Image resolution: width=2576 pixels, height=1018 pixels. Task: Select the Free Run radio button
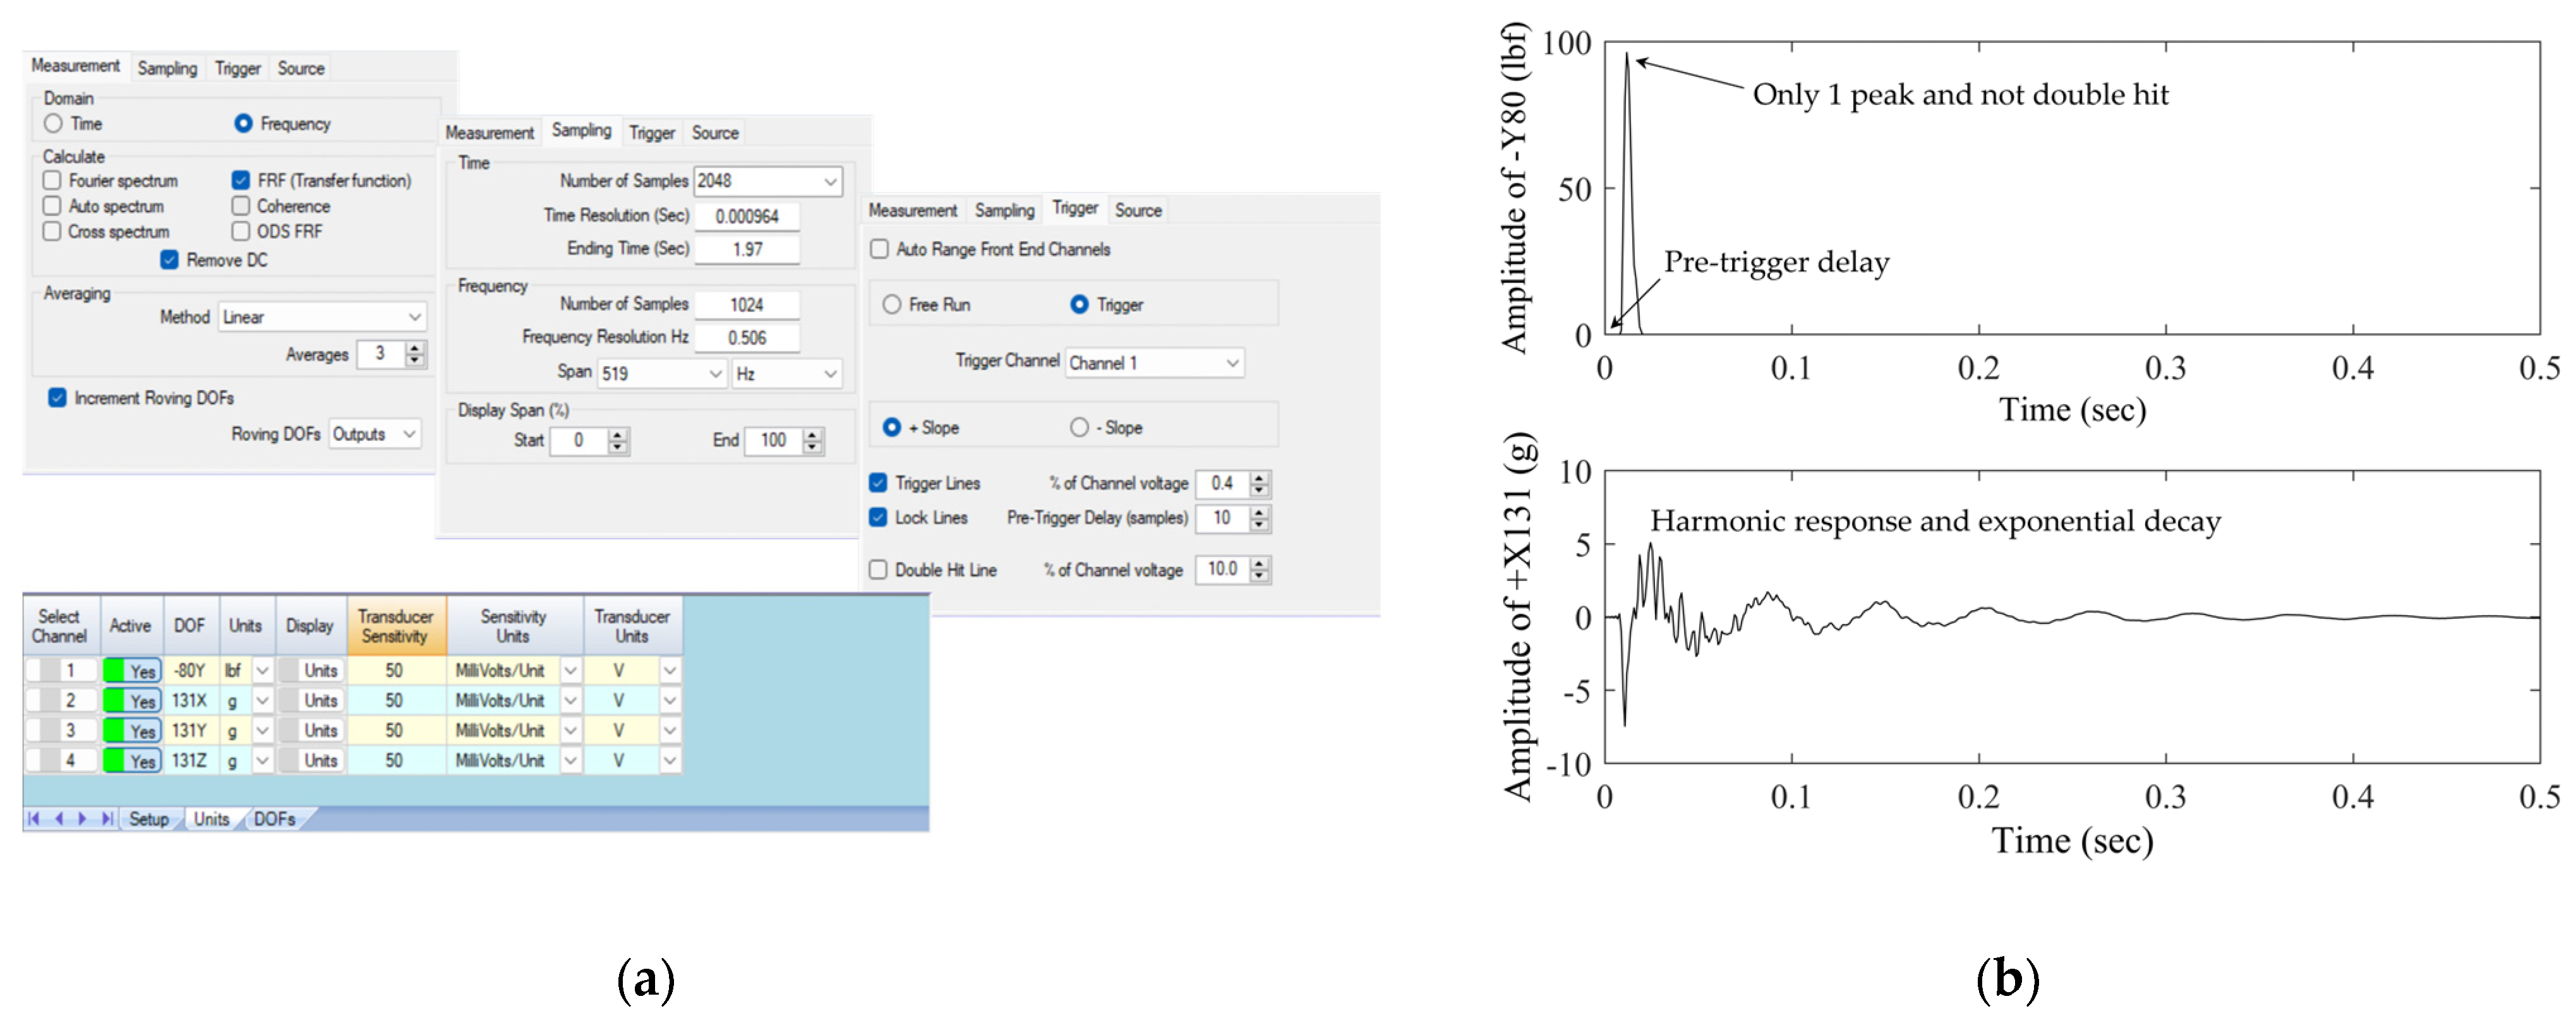pyautogui.click(x=891, y=304)
